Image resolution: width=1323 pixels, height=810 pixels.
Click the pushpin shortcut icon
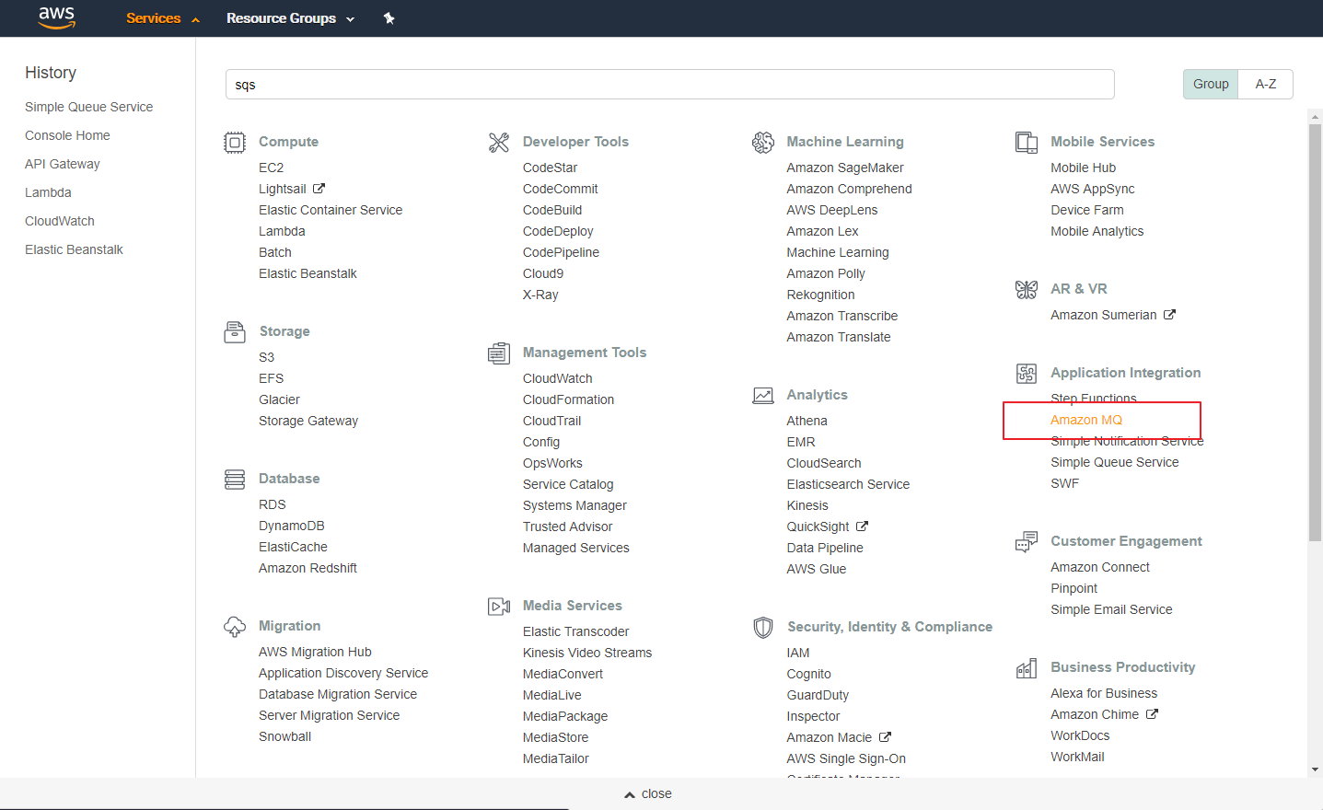(x=389, y=18)
